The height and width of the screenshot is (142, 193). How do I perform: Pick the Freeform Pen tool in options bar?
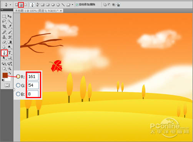click(x=38, y=5)
